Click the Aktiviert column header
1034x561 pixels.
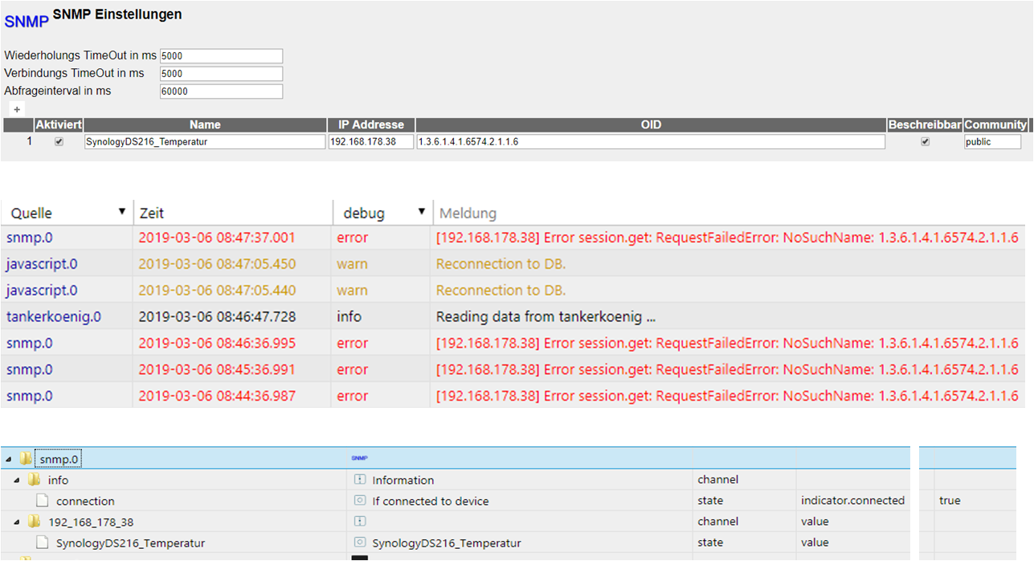click(x=59, y=124)
